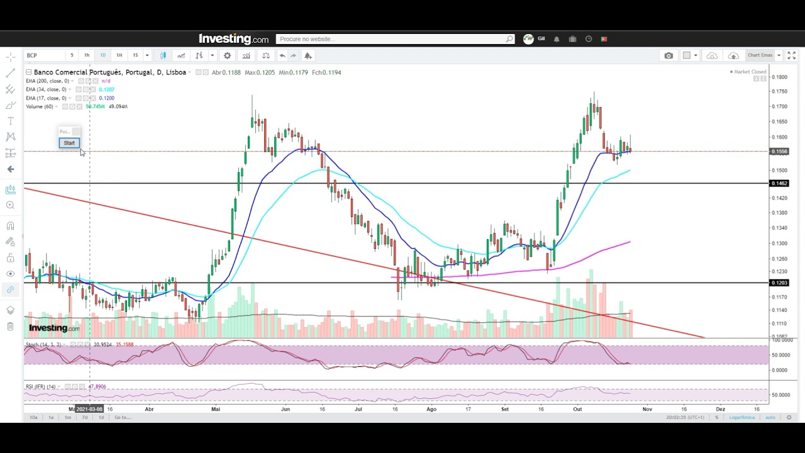Open the compare symbols scales icon
Viewport: 805px width, 453px height.
pos(266,55)
